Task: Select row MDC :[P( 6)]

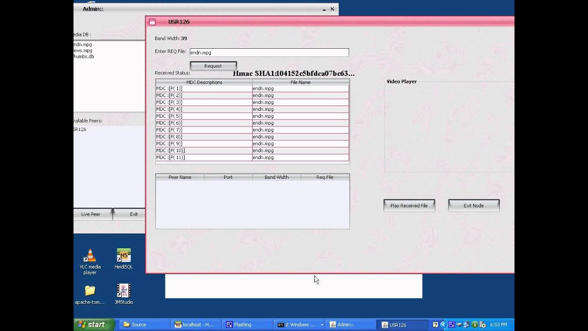Action: coord(252,123)
